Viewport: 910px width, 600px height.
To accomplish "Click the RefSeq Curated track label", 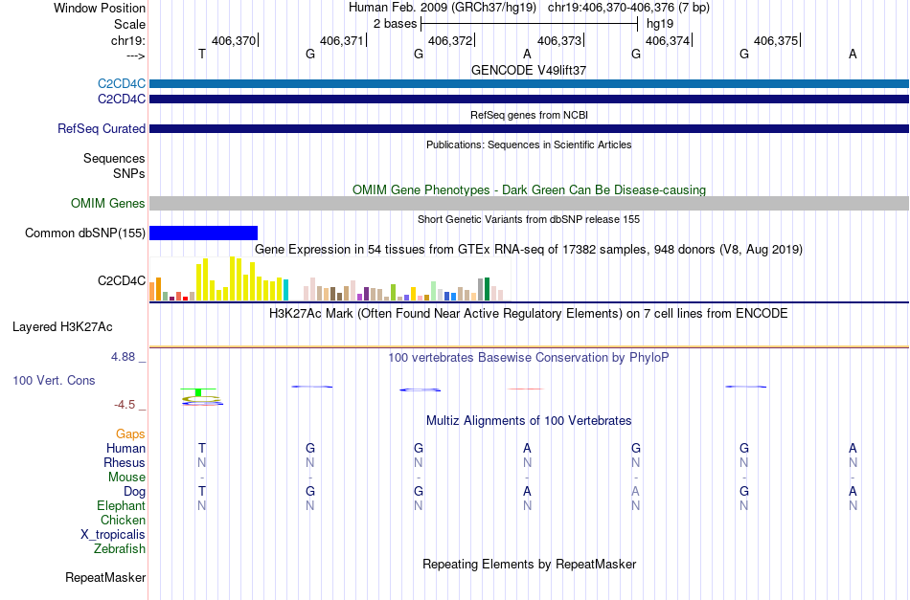I will coord(101,128).
